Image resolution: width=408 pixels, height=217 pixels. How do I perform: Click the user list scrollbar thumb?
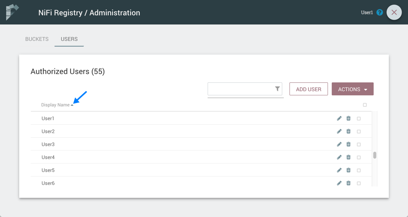(x=375, y=155)
